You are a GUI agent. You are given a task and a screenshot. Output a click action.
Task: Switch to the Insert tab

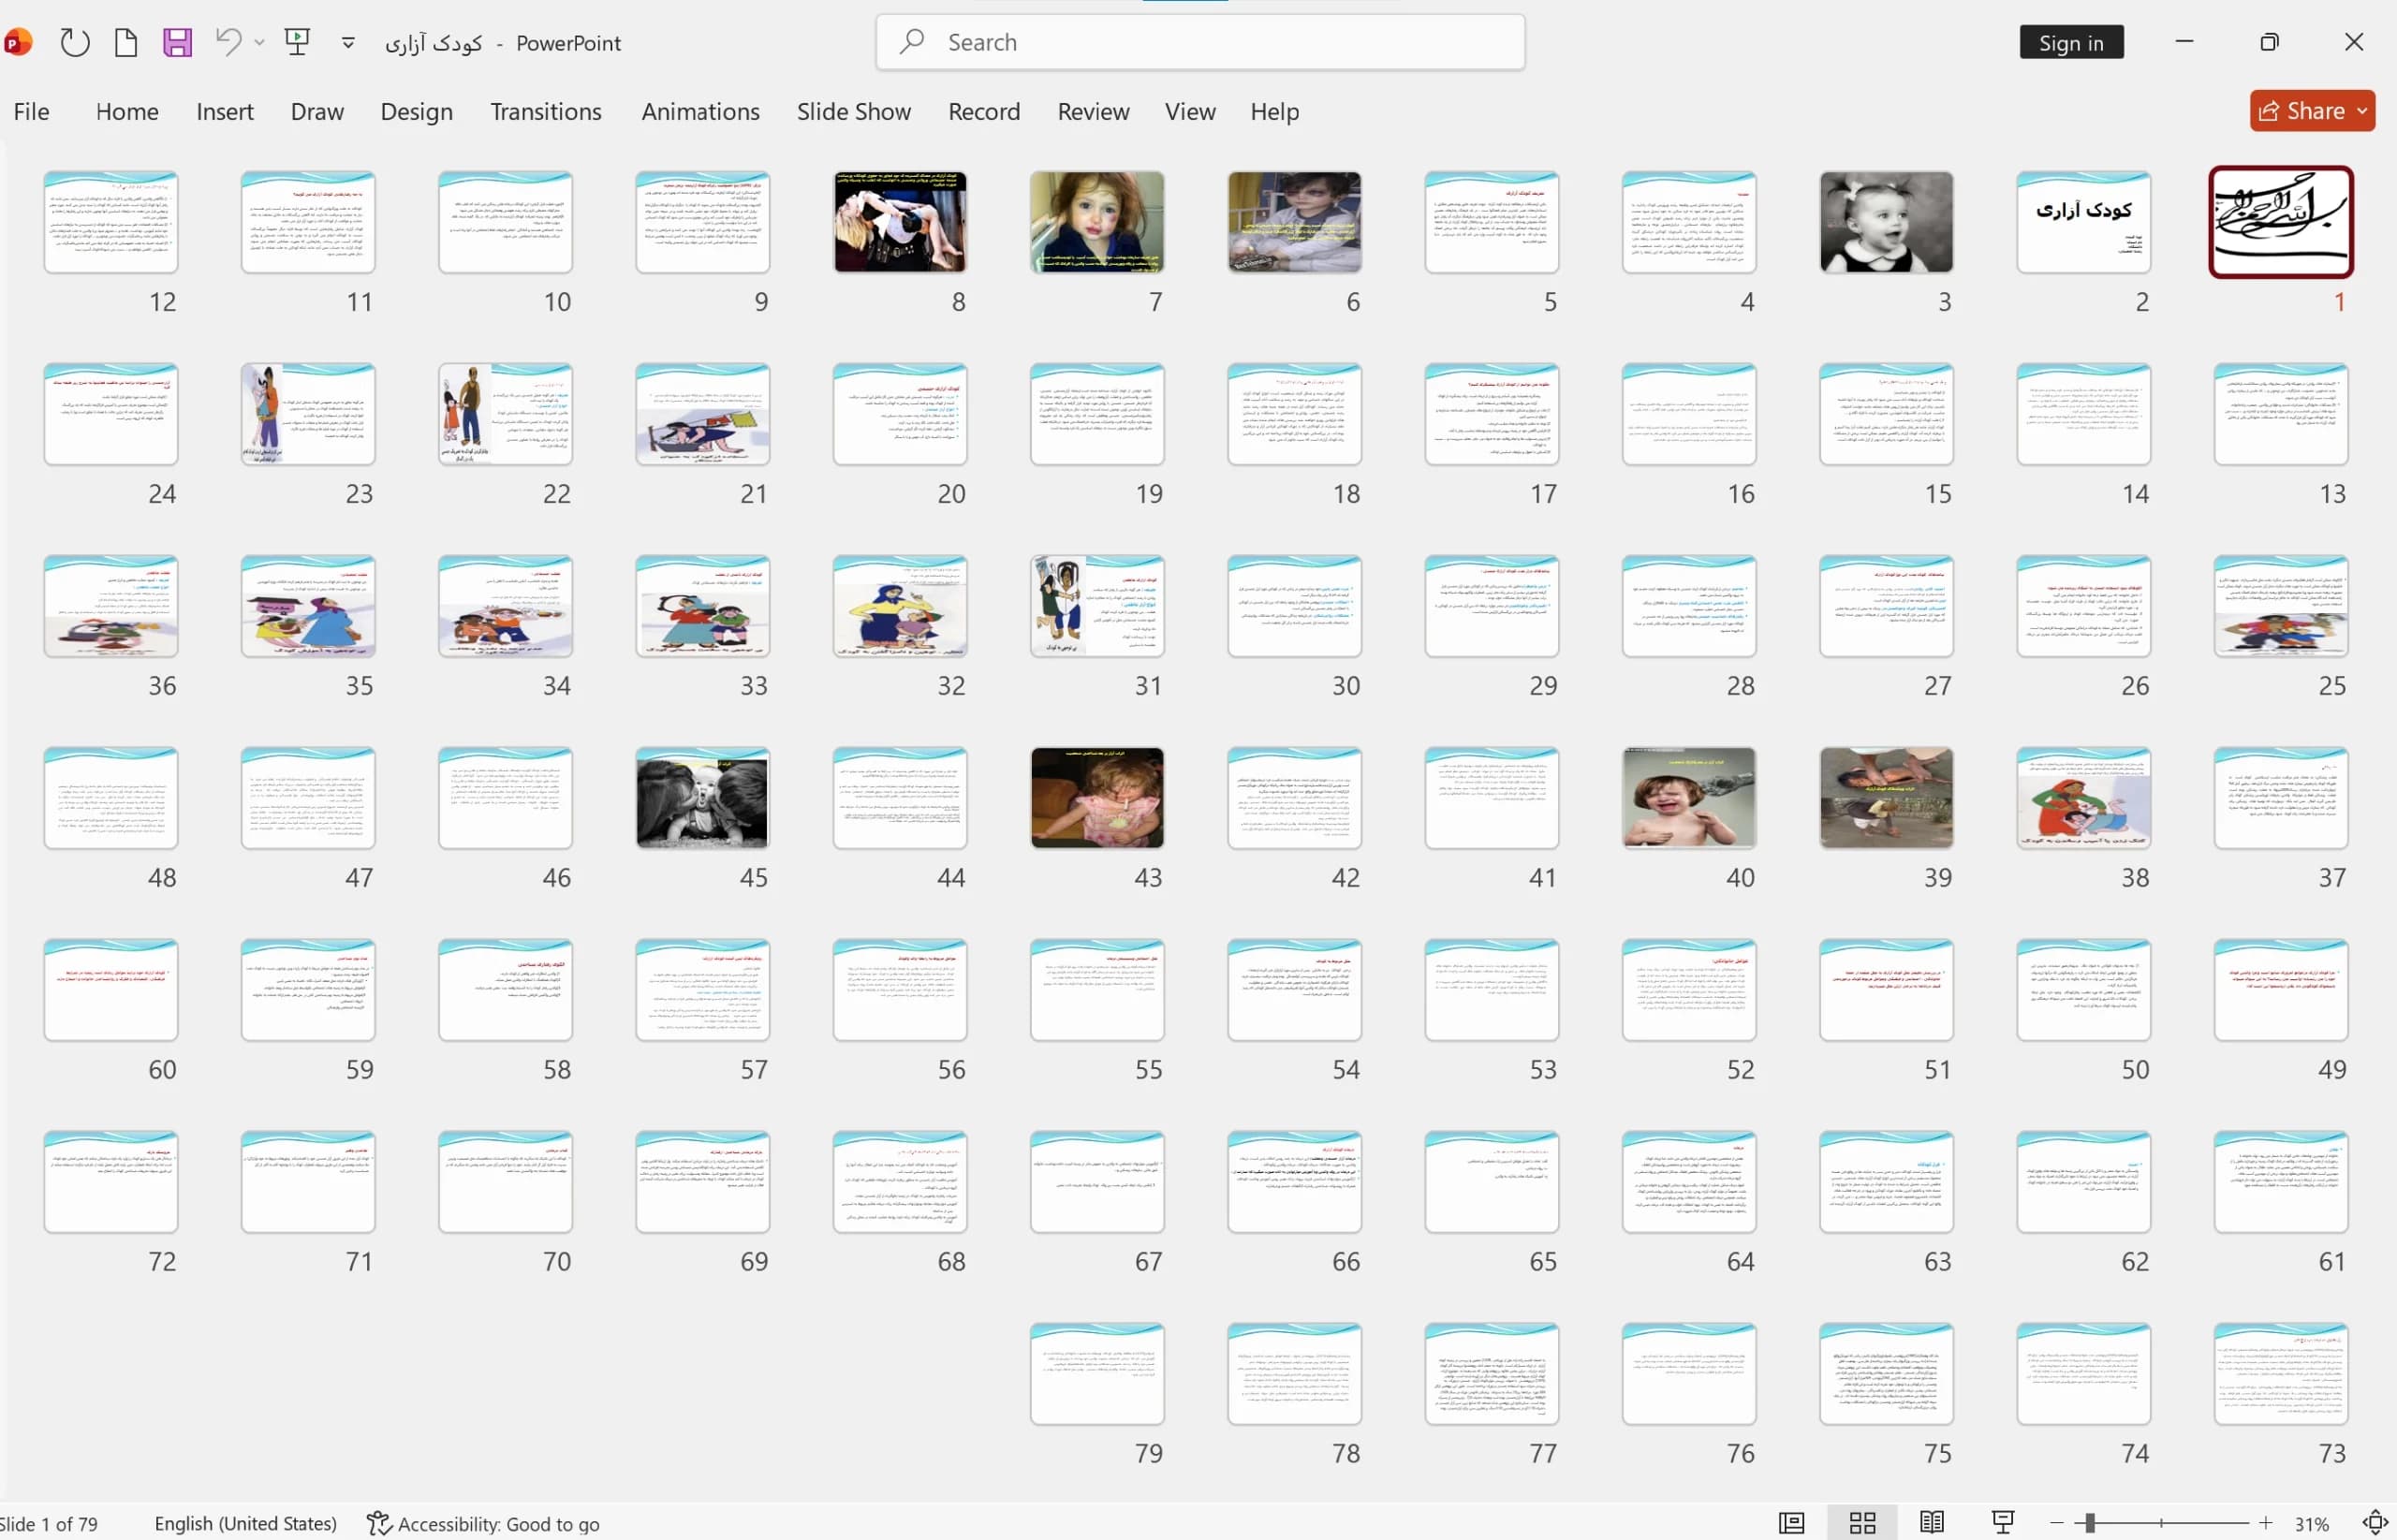coord(225,111)
